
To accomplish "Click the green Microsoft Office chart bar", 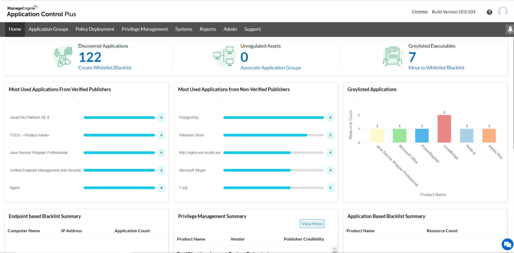I will click(x=399, y=135).
